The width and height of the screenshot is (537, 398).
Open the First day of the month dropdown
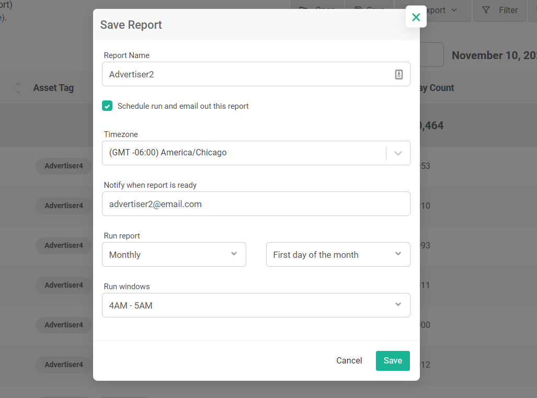coord(338,255)
